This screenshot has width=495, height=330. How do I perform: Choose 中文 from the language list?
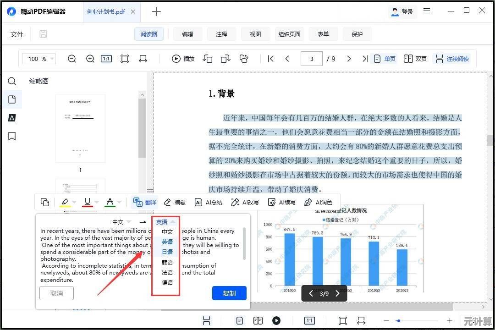(x=167, y=231)
